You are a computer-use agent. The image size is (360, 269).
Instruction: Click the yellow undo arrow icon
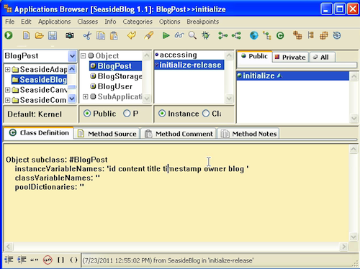132,35
